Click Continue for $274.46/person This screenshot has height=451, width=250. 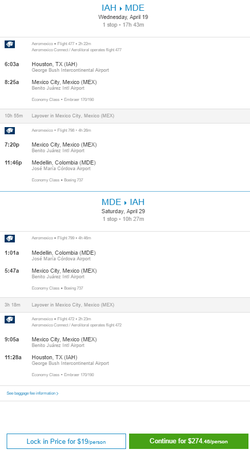[x=189, y=441]
